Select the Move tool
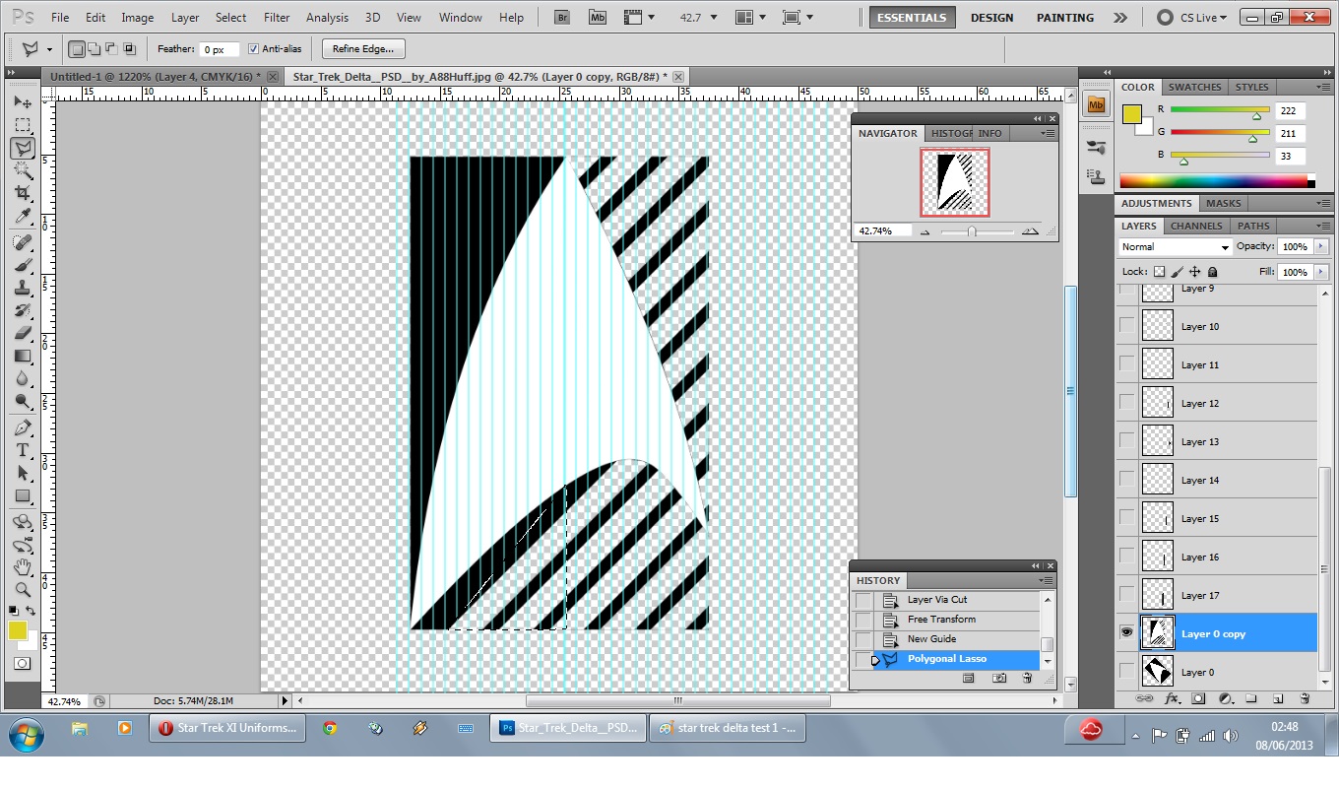 point(23,102)
